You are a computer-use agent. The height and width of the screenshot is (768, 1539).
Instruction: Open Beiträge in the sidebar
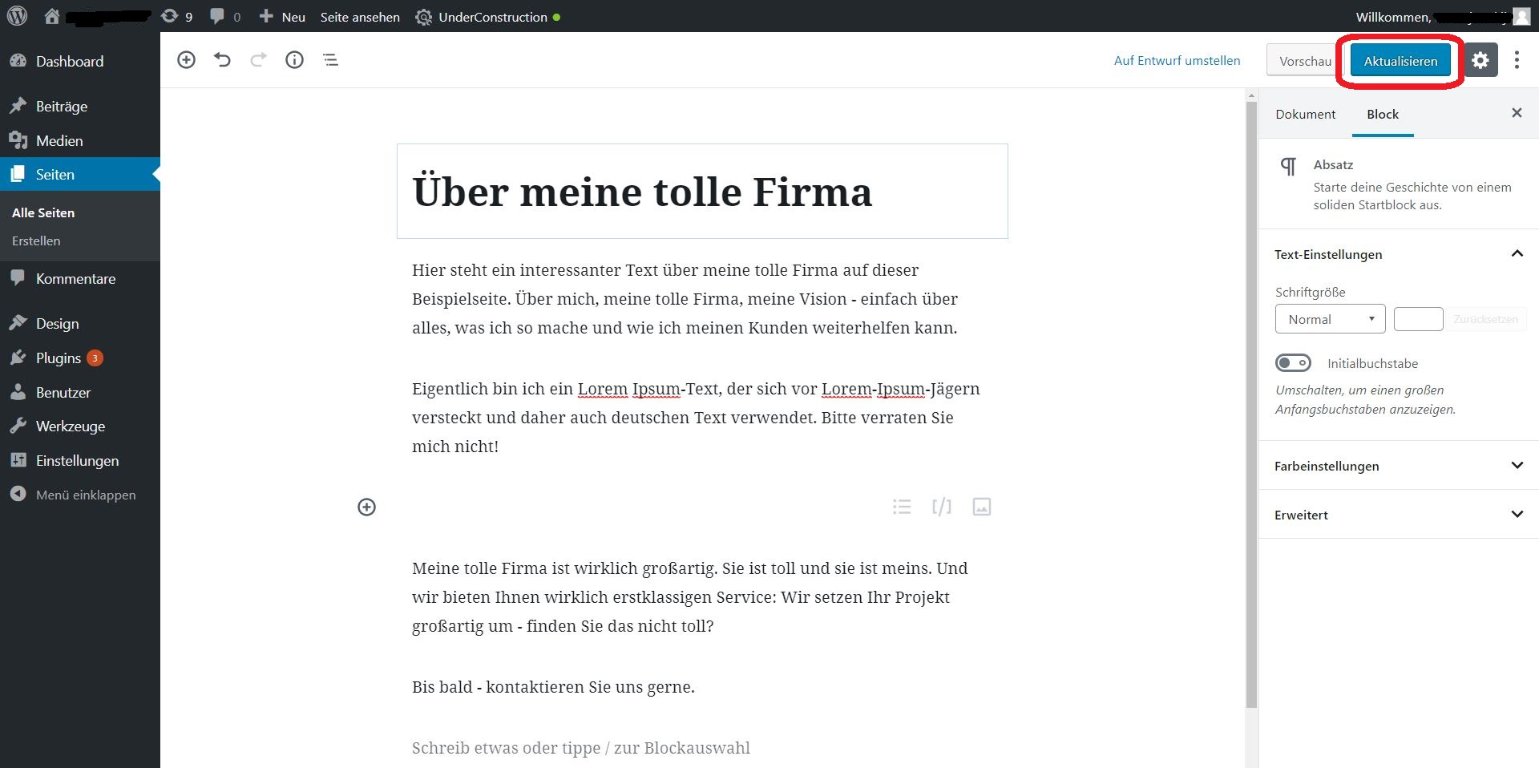pyautogui.click(x=80, y=106)
